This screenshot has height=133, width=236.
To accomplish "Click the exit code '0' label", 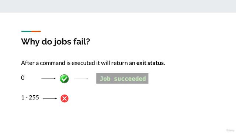I will pyautogui.click(x=23, y=78).
